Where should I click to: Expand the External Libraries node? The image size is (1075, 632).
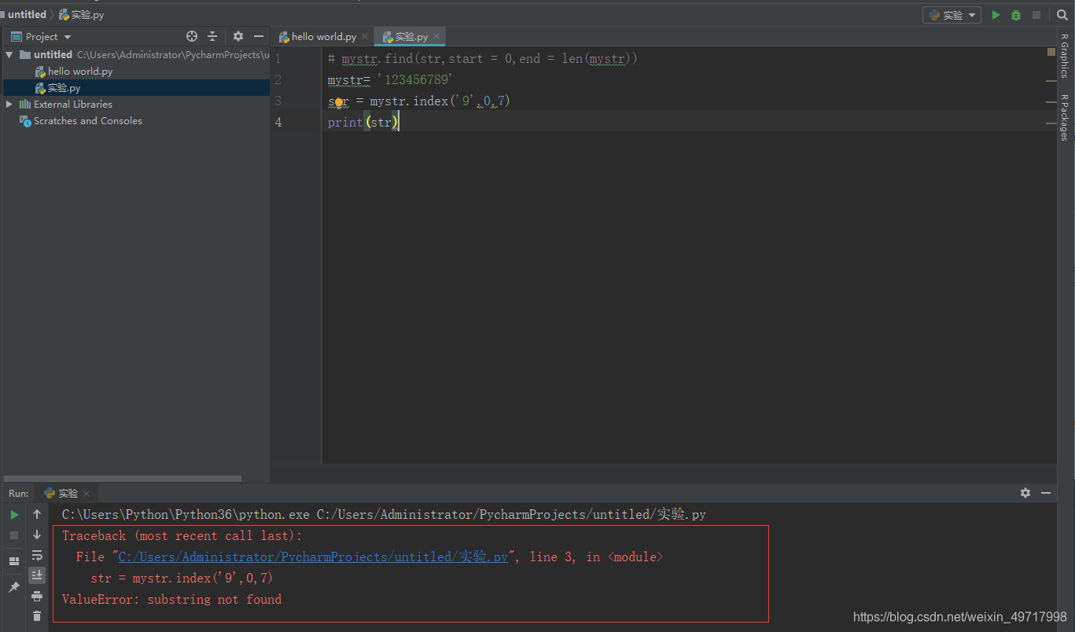coord(9,105)
